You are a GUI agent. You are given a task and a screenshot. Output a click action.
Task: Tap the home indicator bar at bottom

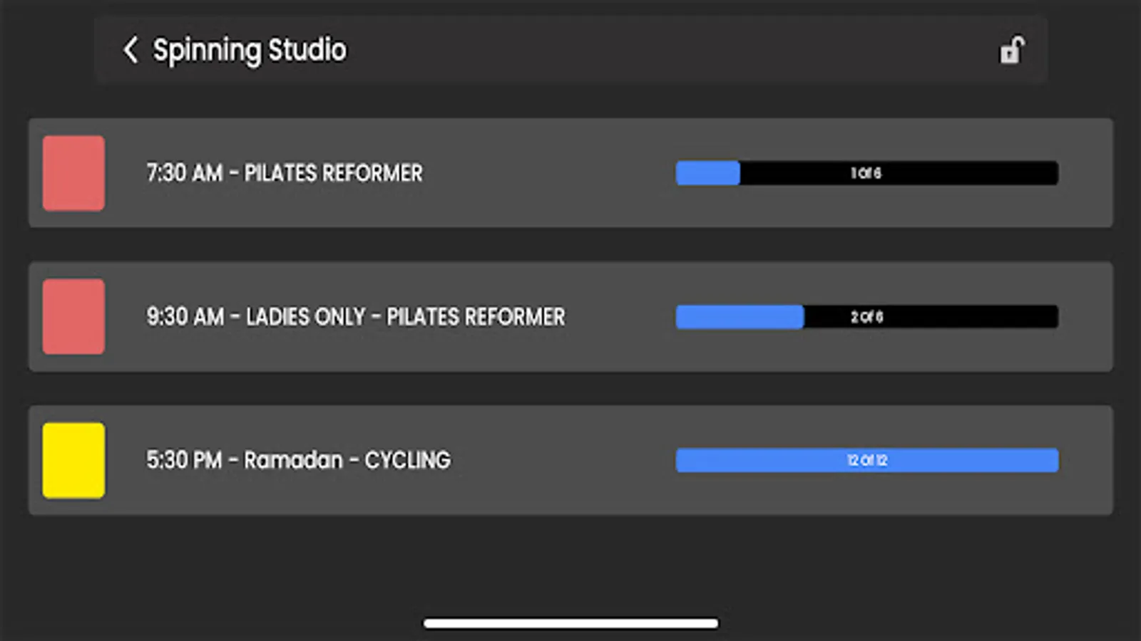point(570,623)
